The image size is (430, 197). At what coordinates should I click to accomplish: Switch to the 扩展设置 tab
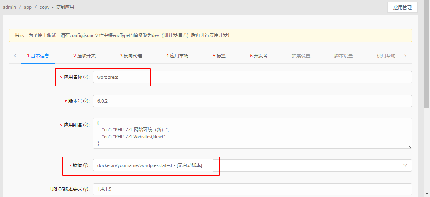(301, 56)
